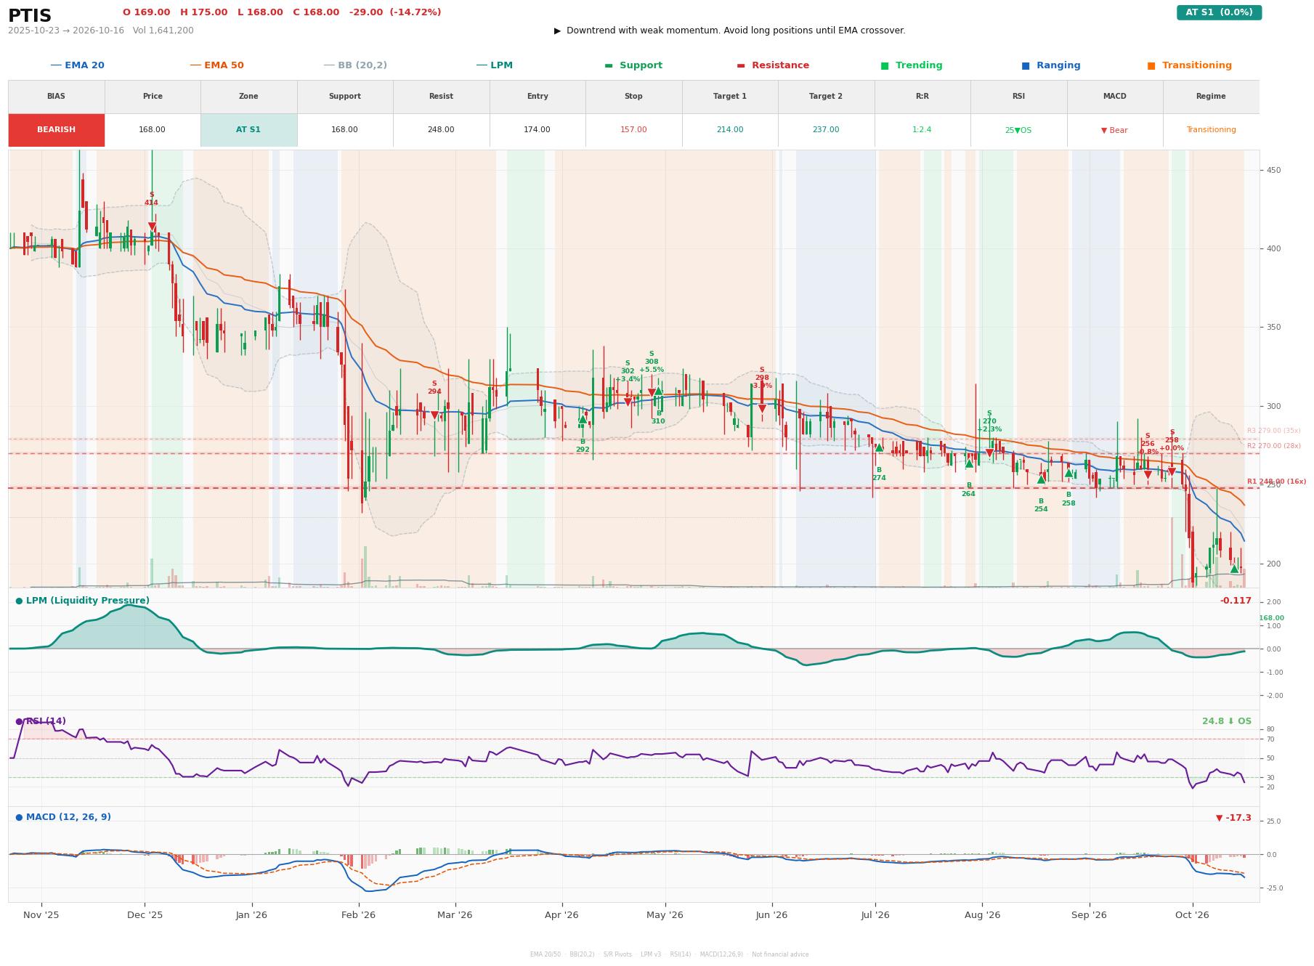Screen dimensions: 1314x966
Task: Click the blue Ranging regime swatch
Action: point(1026,65)
